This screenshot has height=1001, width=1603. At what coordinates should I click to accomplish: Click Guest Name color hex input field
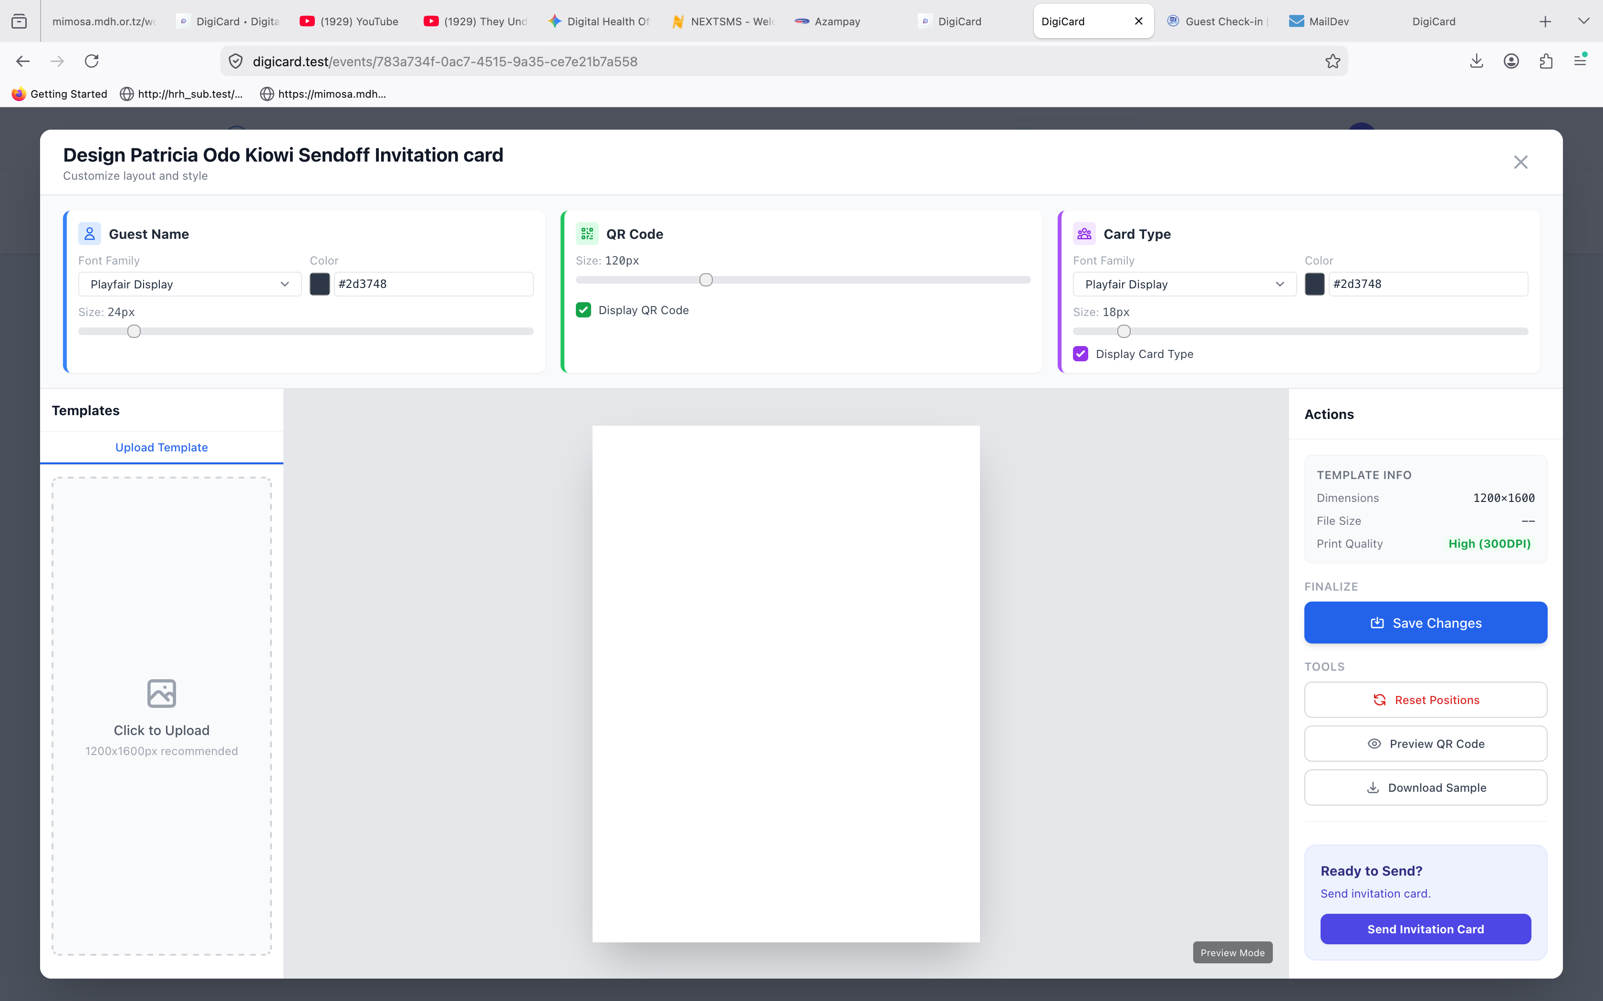(434, 284)
